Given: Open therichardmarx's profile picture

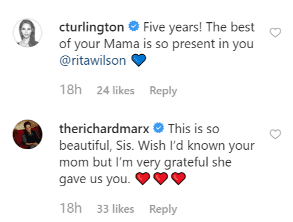Looking at the screenshot, I should 28,134.
